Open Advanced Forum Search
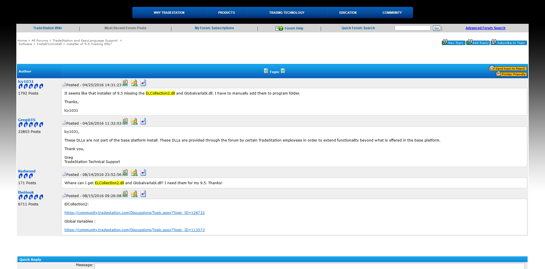Screen dimensions: 545x269 click(x=485, y=28)
